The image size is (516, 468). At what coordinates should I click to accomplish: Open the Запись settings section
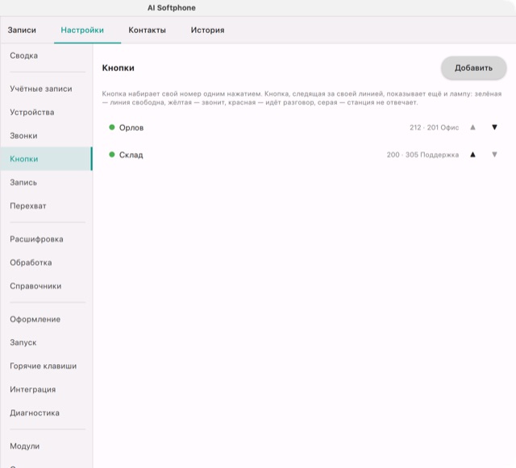click(46, 183)
